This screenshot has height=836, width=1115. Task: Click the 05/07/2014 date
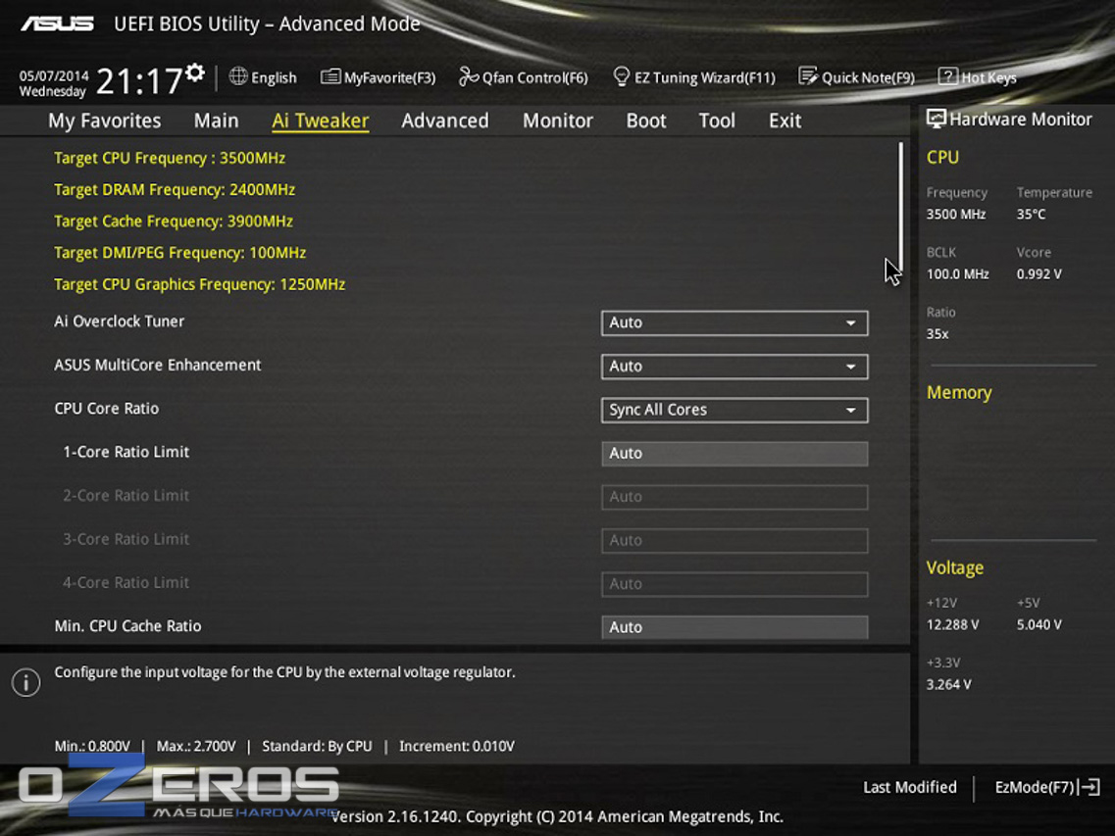tap(54, 76)
